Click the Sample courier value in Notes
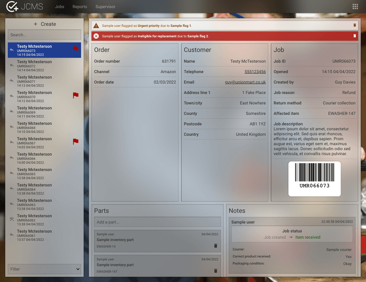The width and height of the screenshot is (366, 282). (x=339, y=250)
